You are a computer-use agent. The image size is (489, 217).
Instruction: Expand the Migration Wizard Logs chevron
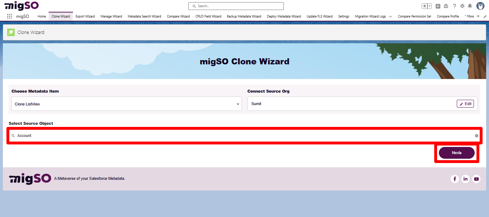click(x=390, y=16)
